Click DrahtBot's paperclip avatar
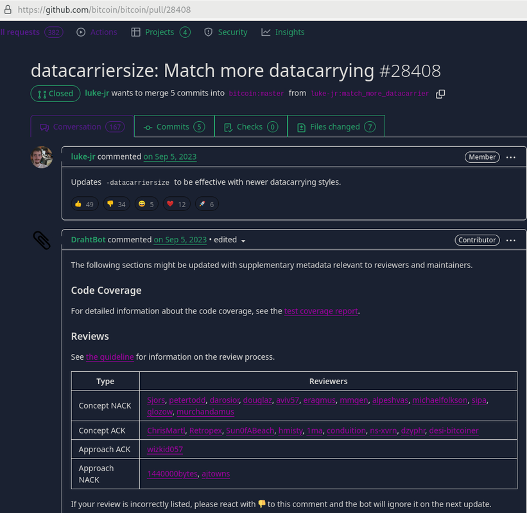Screen dimensions: 527x513 click(x=42, y=240)
